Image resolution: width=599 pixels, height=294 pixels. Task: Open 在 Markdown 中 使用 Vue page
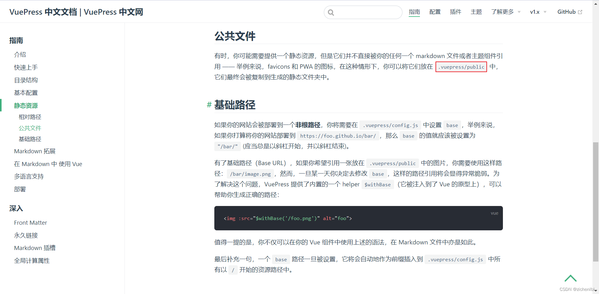[48, 164]
